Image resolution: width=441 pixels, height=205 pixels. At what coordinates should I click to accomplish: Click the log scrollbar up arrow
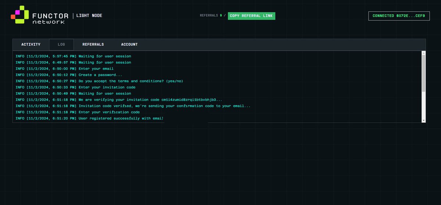(423, 53)
